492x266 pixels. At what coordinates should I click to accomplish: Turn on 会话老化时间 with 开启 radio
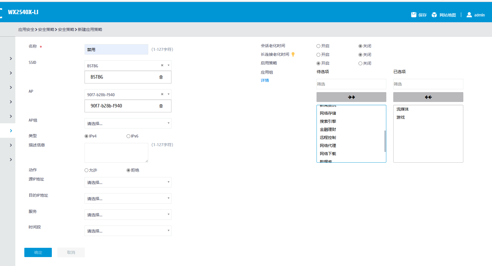[x=318, y=46]
